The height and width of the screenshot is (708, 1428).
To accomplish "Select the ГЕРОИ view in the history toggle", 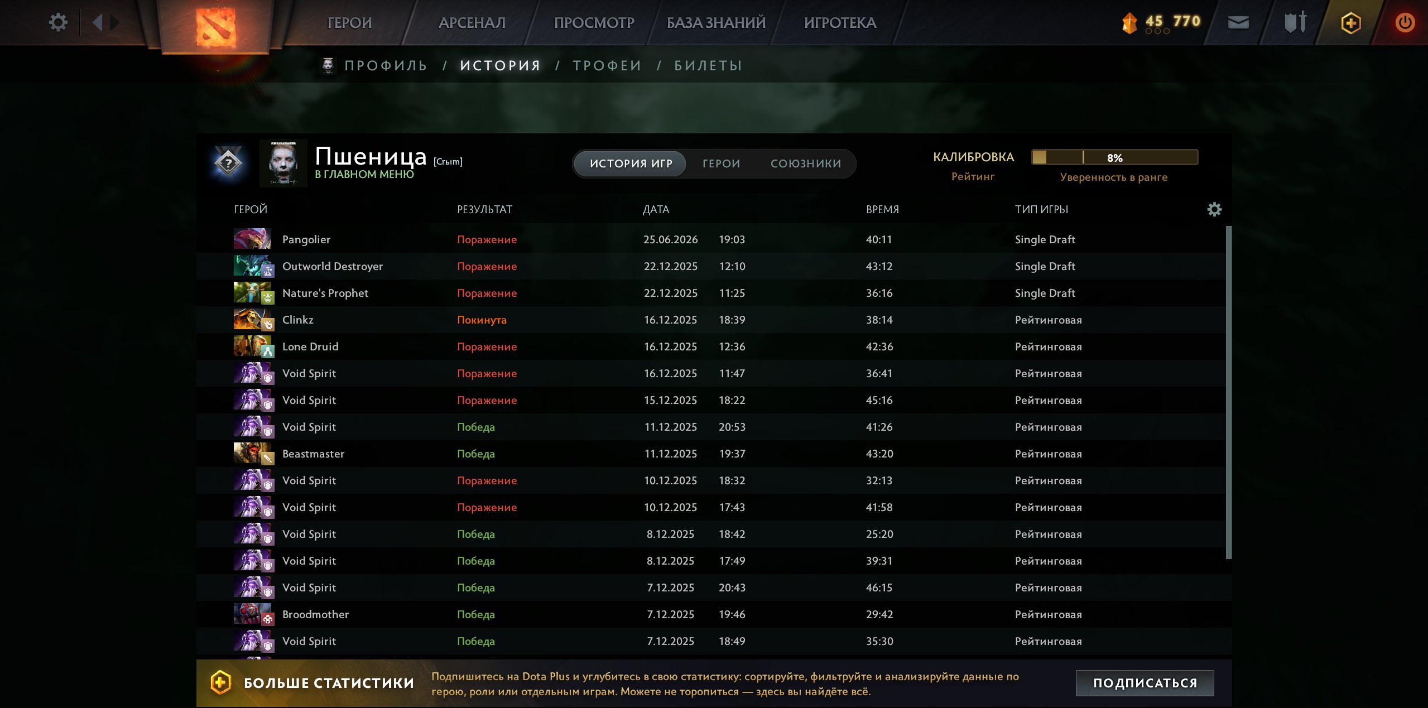I will click(x=721, y=163).
